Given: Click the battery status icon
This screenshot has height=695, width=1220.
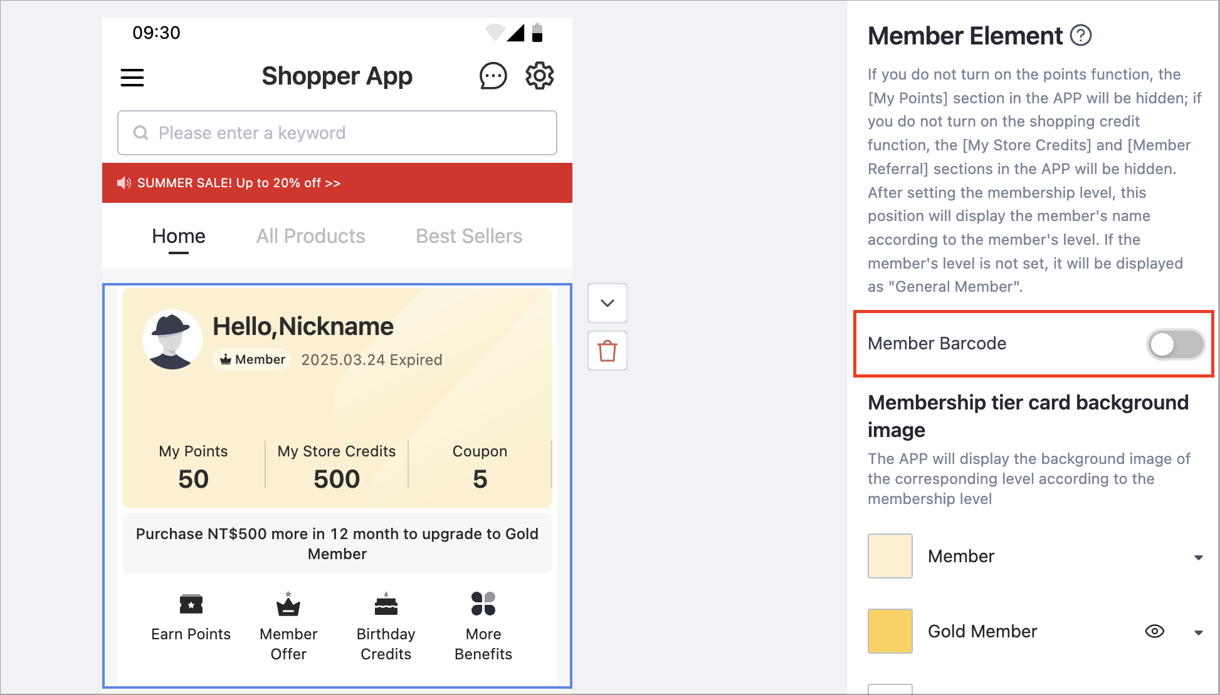Looking at the screenshot, I should pyautogui.click(x=537, y=33).
